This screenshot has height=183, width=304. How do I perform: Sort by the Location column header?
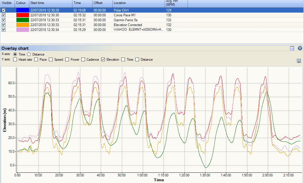138,3
